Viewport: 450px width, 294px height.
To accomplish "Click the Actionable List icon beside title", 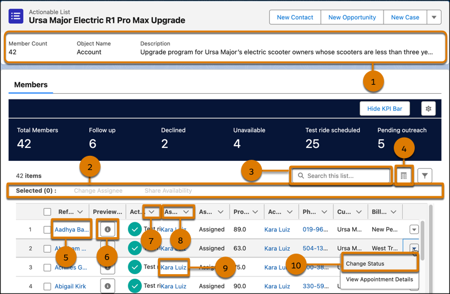I will (x=16, y=16).
